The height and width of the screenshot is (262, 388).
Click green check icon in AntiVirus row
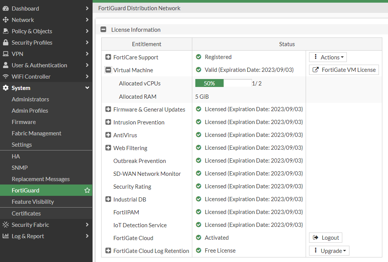click(x=198, y=135)
